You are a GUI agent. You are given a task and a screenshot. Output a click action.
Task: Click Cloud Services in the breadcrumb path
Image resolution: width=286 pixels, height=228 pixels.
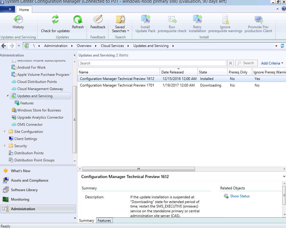[112, 46]
